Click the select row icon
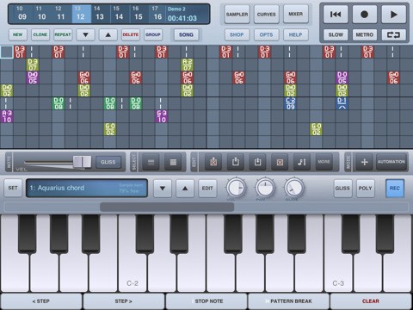Viewport: 413px width, 310px height. tap(151, 163)
